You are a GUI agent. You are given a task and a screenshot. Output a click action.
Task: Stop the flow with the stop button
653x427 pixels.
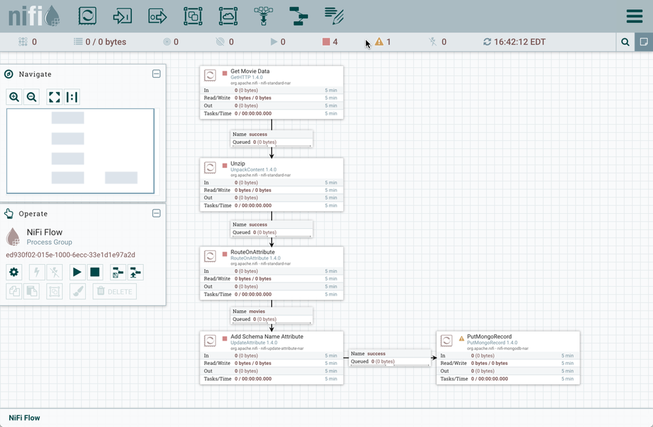95,272
